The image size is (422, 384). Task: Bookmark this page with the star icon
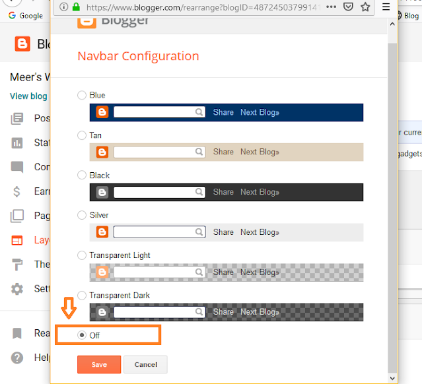365,7
